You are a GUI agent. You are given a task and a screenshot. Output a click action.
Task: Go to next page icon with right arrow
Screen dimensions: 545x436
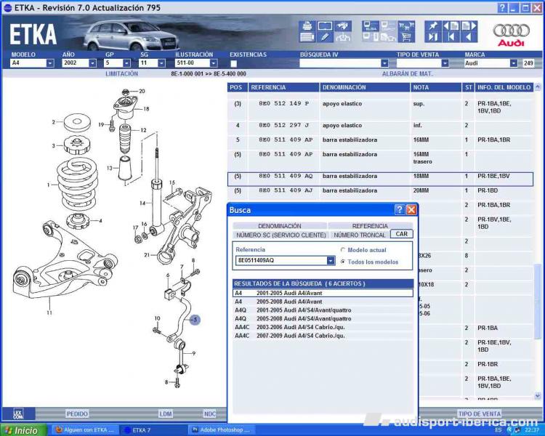(469, 25)
